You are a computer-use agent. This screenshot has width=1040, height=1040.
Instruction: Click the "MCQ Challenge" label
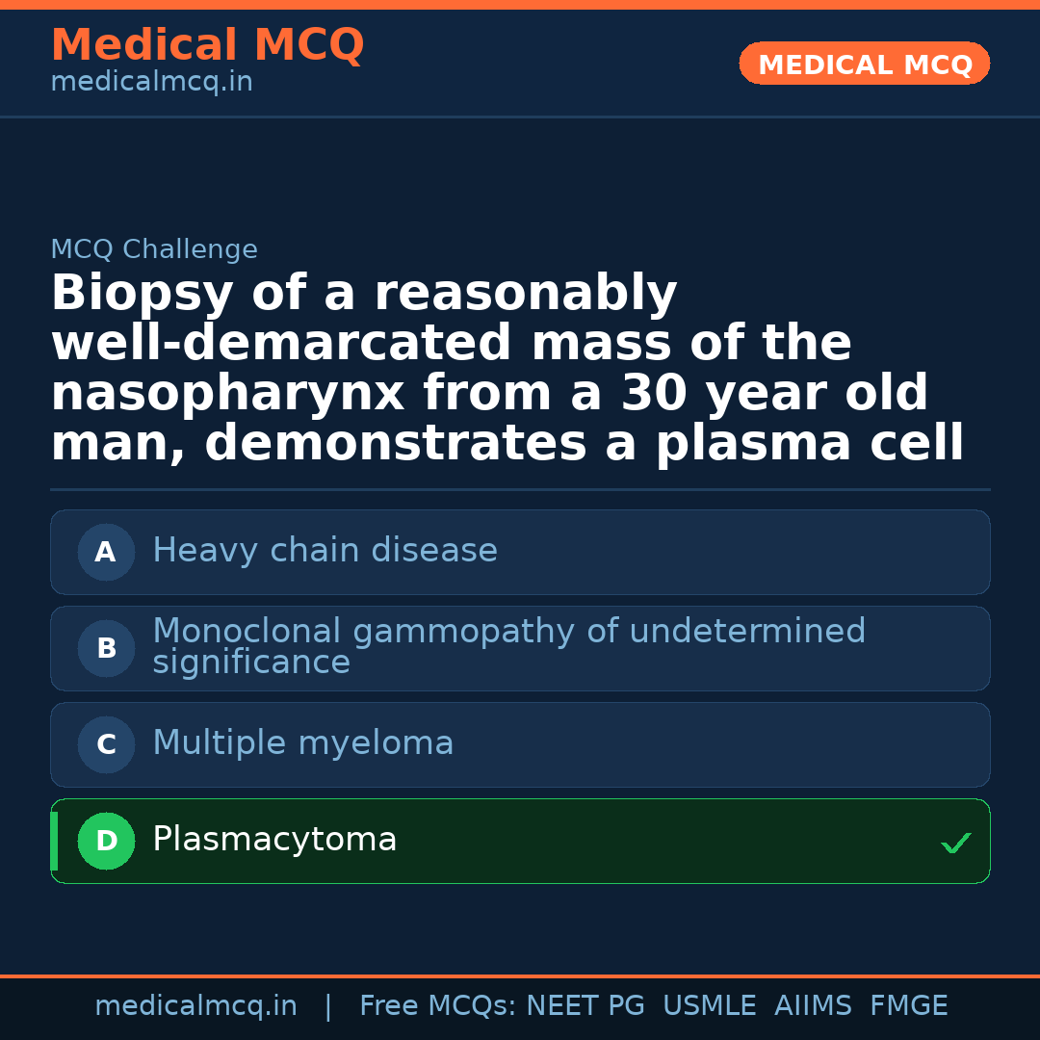154,249
